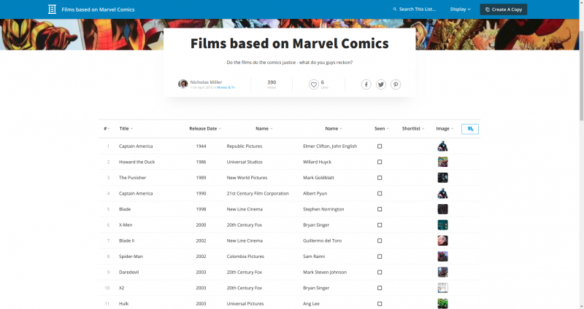Sort by the # column
Screen dimensions: 584x309
pyautogui.click(x=107, y=129)
